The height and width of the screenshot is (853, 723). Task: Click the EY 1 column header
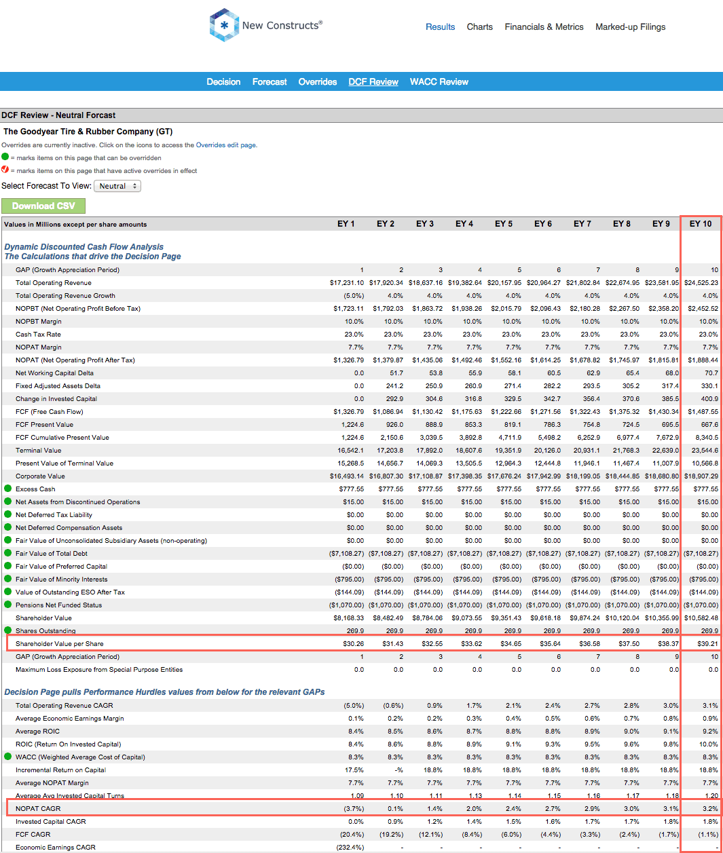tap(346, 224)
